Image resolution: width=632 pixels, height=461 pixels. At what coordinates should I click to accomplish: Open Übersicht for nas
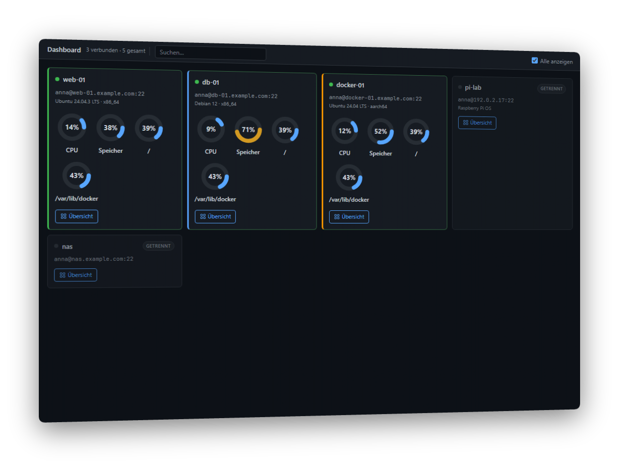coord(76,275)
